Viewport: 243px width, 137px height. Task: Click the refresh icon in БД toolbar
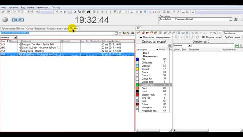click(x=215, y=33)
